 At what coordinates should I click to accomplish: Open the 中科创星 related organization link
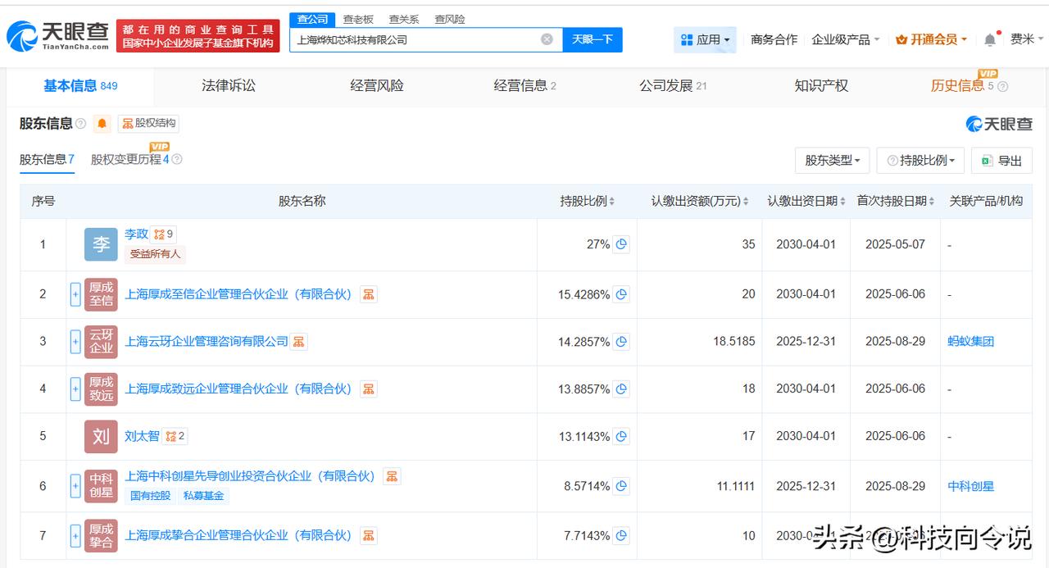point(971,486)
